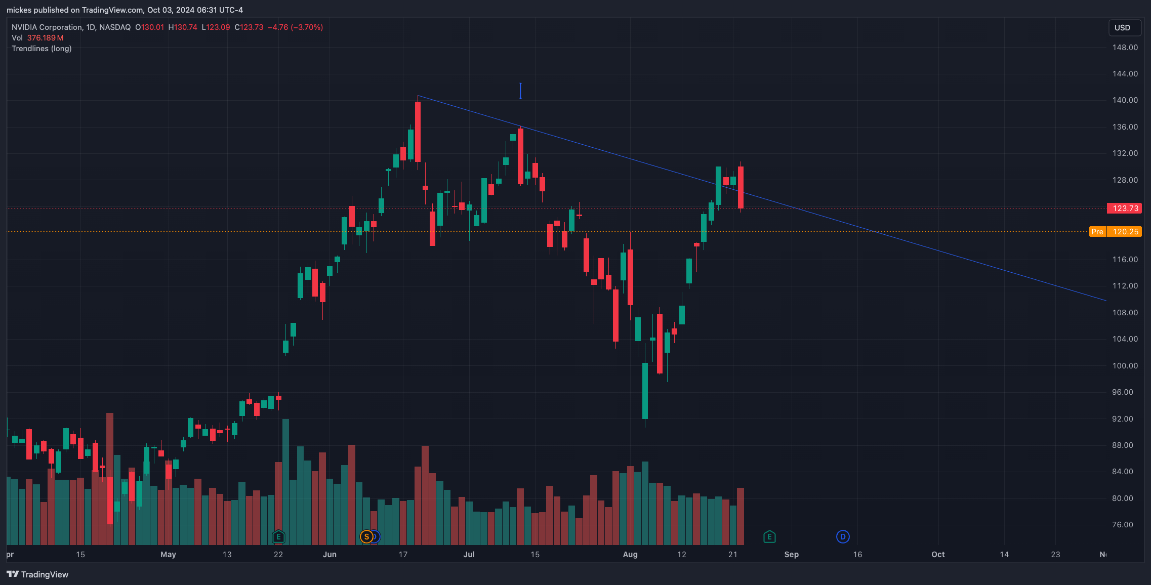Click the high value H130.74
This screenshot has height=585, width=1151.
[x=183, y=27]
